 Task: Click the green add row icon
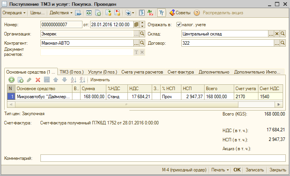click(11, 80)
